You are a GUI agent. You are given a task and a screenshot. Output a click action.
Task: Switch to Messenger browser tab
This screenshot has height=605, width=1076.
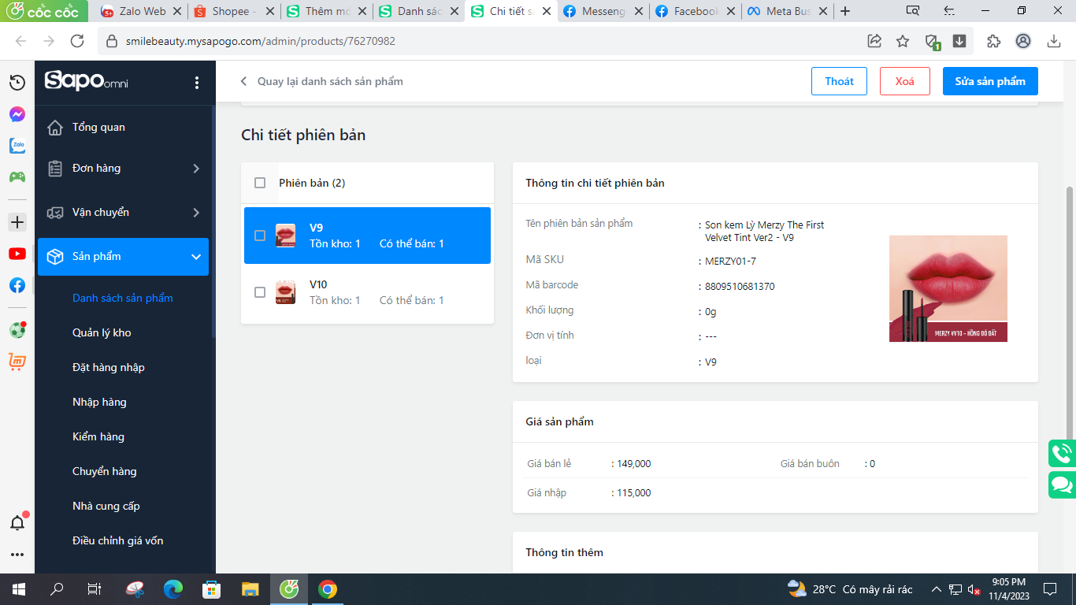click(603, 11)
